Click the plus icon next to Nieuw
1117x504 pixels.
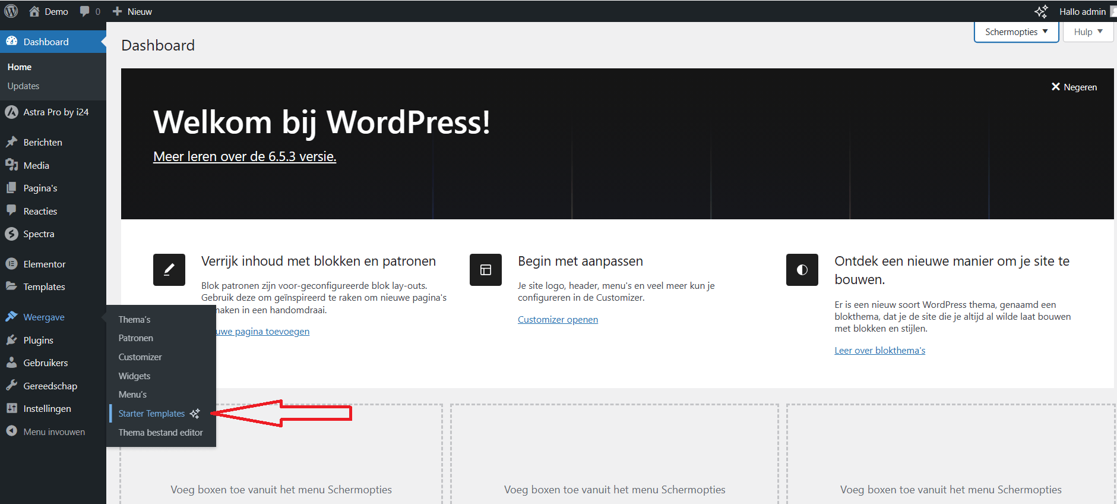(x=117, y=11)
